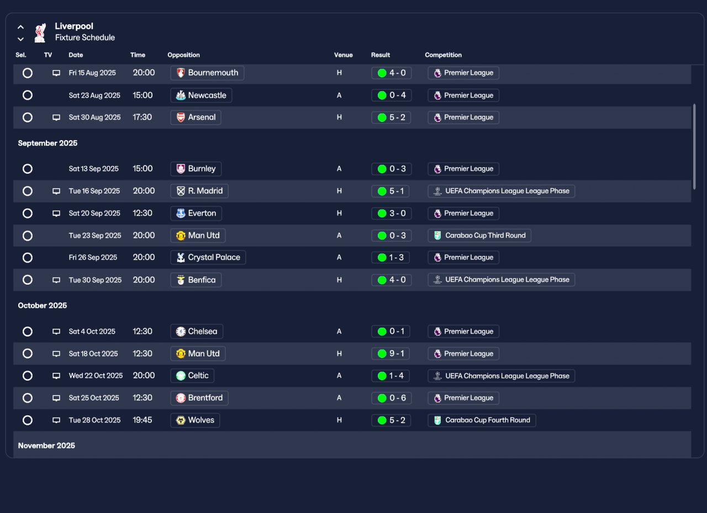The image size is (707, 513).
Task: Click the Newcastle club badge
Action: click(x=181, y=95)
